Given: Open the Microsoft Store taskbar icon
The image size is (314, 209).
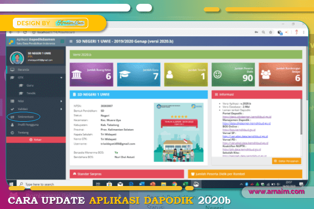Looking at the screenshot, I should (x=109, y=184).
